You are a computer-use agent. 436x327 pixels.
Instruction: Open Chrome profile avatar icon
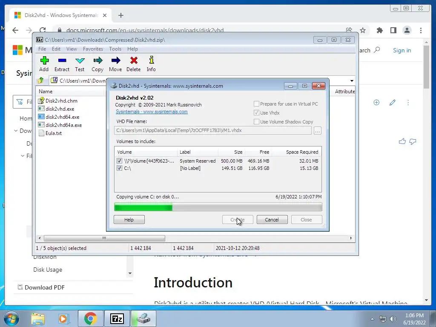tap(407, 30)
